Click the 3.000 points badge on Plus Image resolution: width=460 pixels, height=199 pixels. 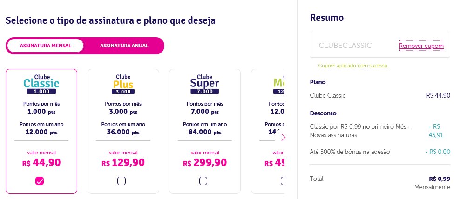point(123,92)
